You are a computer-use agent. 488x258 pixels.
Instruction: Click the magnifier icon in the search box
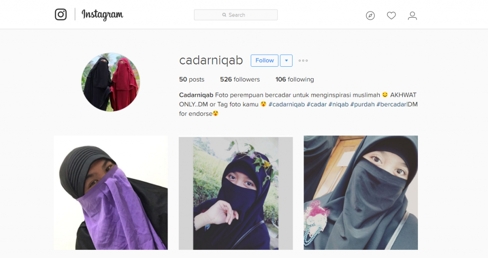click(224, 15)
